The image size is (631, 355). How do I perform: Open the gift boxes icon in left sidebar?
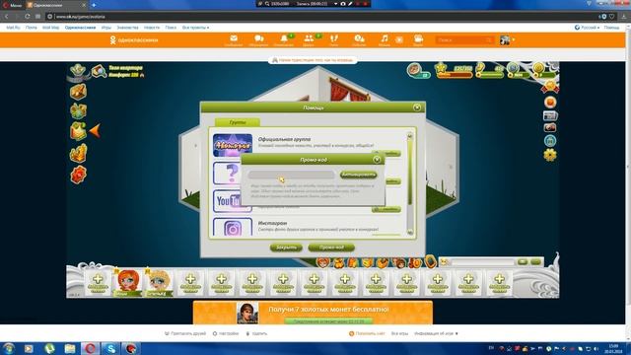[78, 111]
